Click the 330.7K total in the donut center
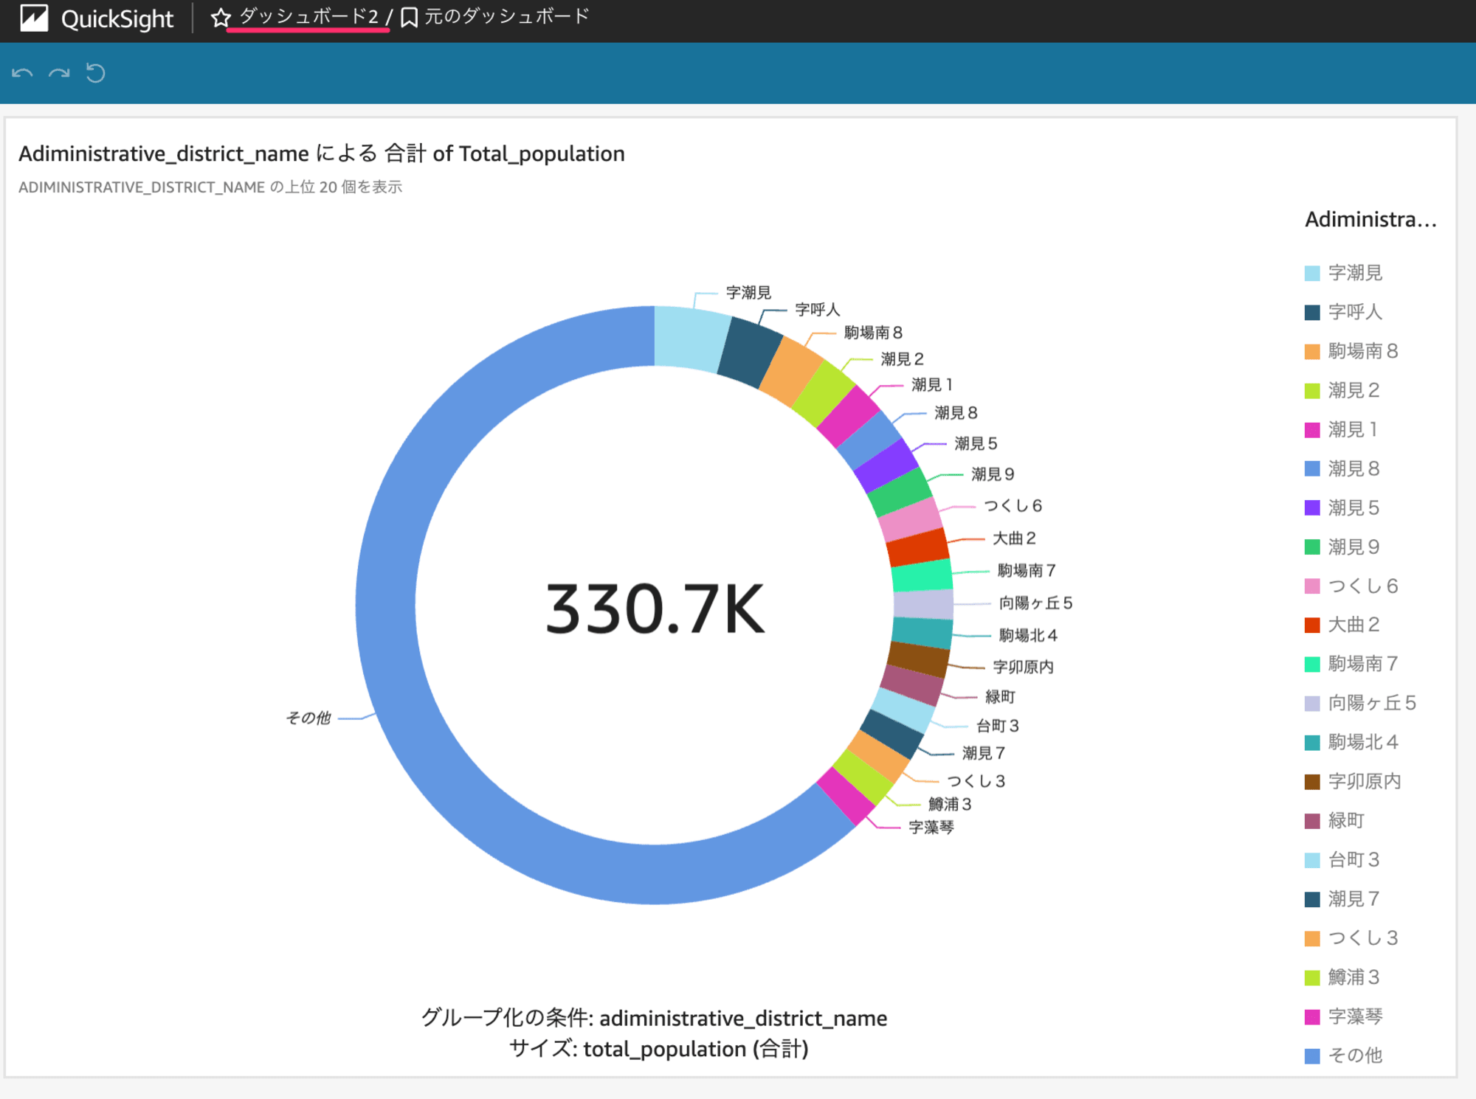Screen dimensions: 1476x1099 (655, 609)
